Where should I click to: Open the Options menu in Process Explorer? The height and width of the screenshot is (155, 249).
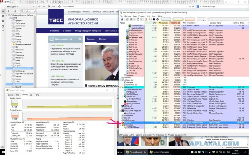(x=128, y=16)
